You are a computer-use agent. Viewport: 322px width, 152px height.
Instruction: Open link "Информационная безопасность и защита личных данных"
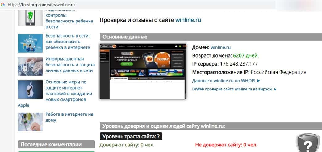pos(70,65)
